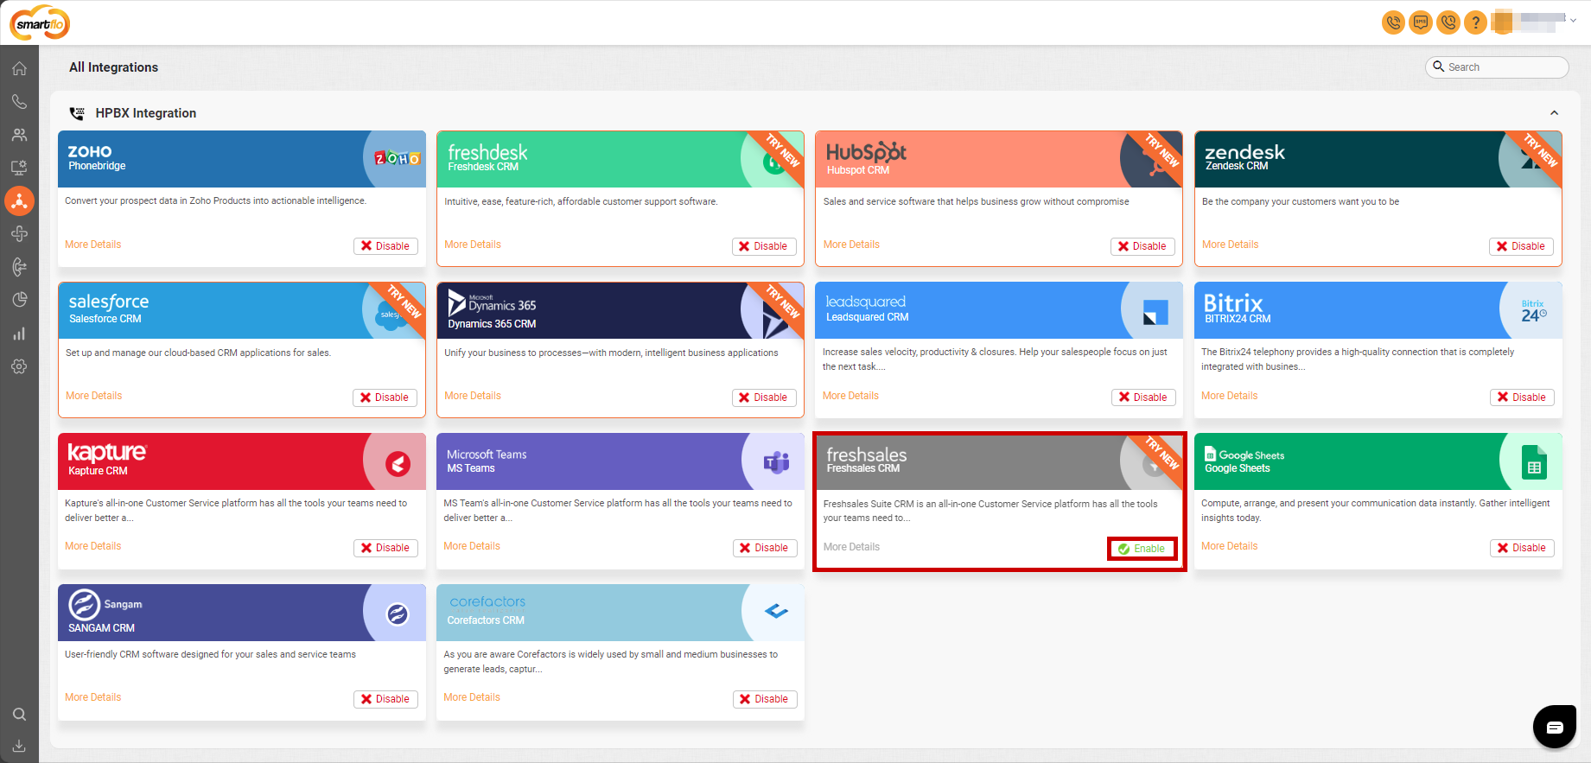
Task: Click the Smartflo logo
Action: point(40,23)
